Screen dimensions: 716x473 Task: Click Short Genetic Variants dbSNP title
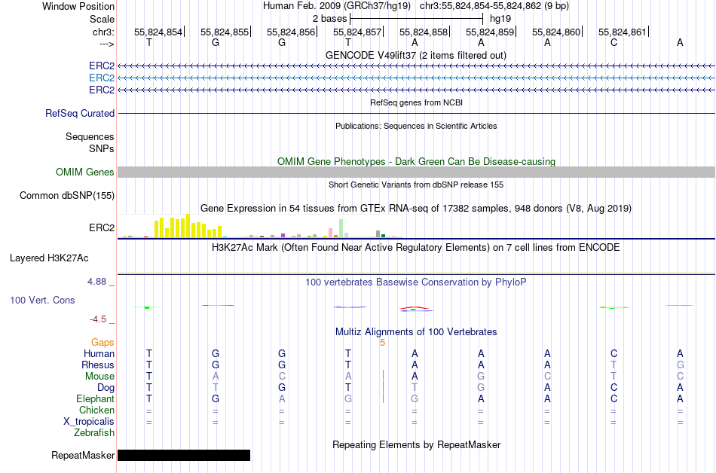tap(416, 185)
